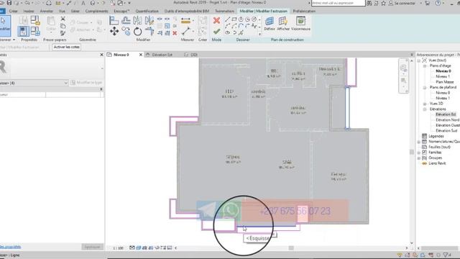
Task: Click the help question mark icon
Action: tap(438, 3)
